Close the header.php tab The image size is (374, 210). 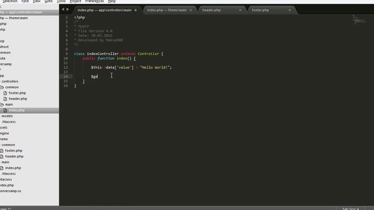click(x=240, y=10)
